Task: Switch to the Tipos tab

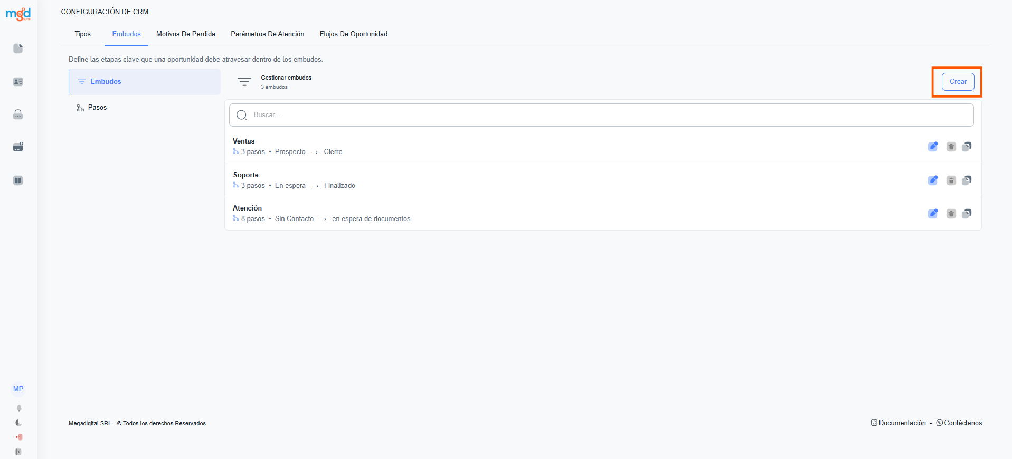Action: (83, 34)
